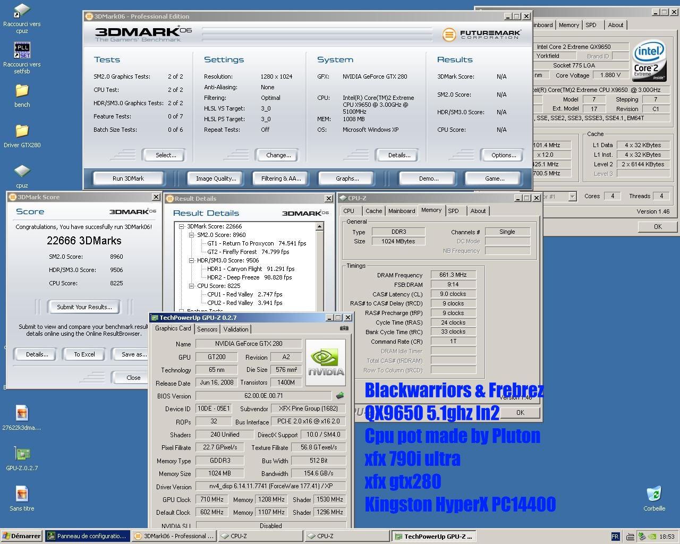Click the Futuremark Corporation logo

coord(482,35)
